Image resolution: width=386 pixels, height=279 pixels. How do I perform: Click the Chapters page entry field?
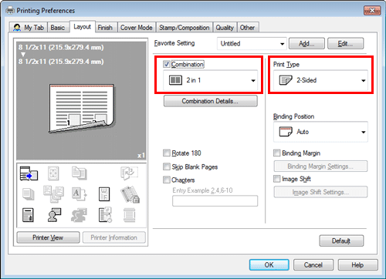215,201
